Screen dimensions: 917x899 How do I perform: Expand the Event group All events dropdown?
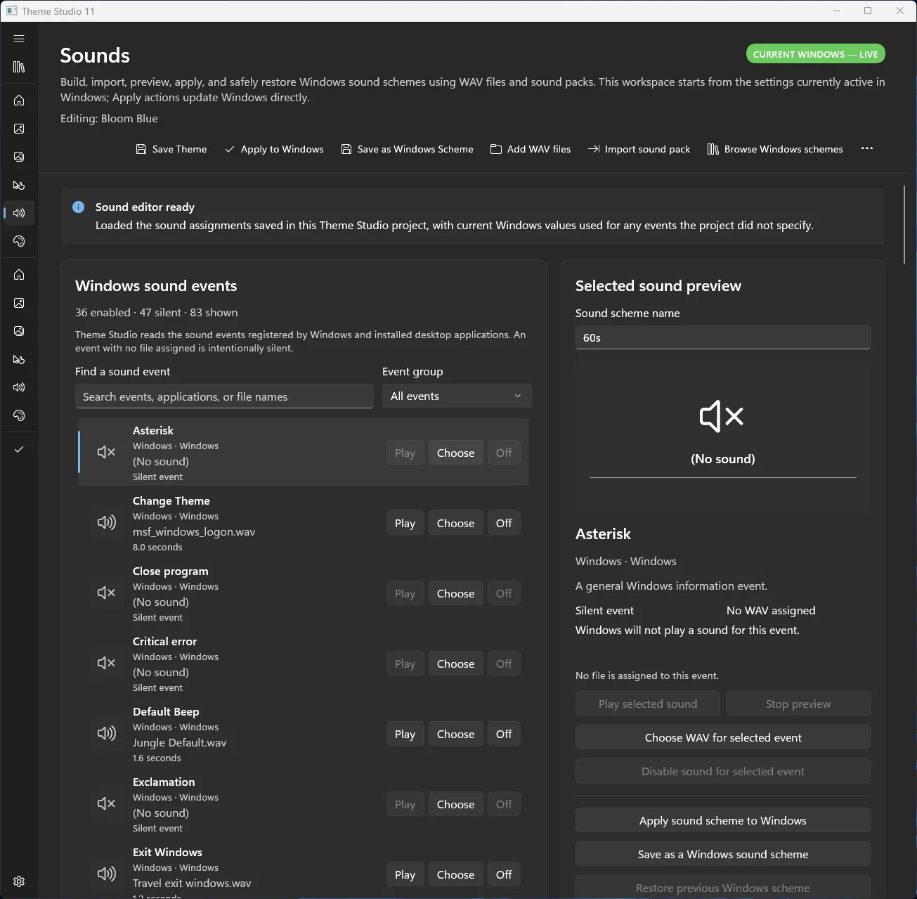(457, 396)
